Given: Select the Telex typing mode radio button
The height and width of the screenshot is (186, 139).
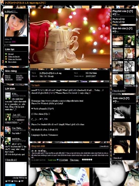Looking at the screenshot, I should [x=12, y=181].
